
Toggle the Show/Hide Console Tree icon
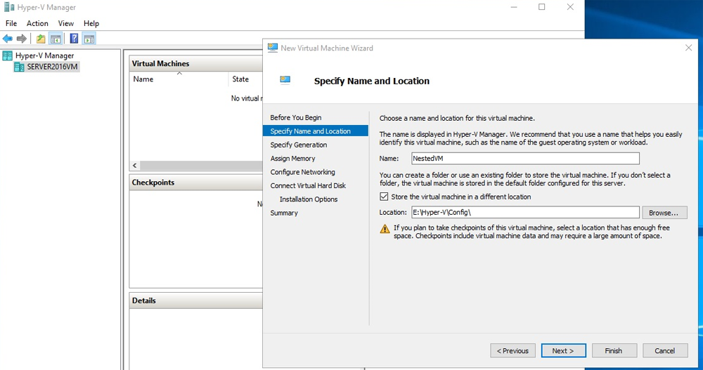click(56, 39)
